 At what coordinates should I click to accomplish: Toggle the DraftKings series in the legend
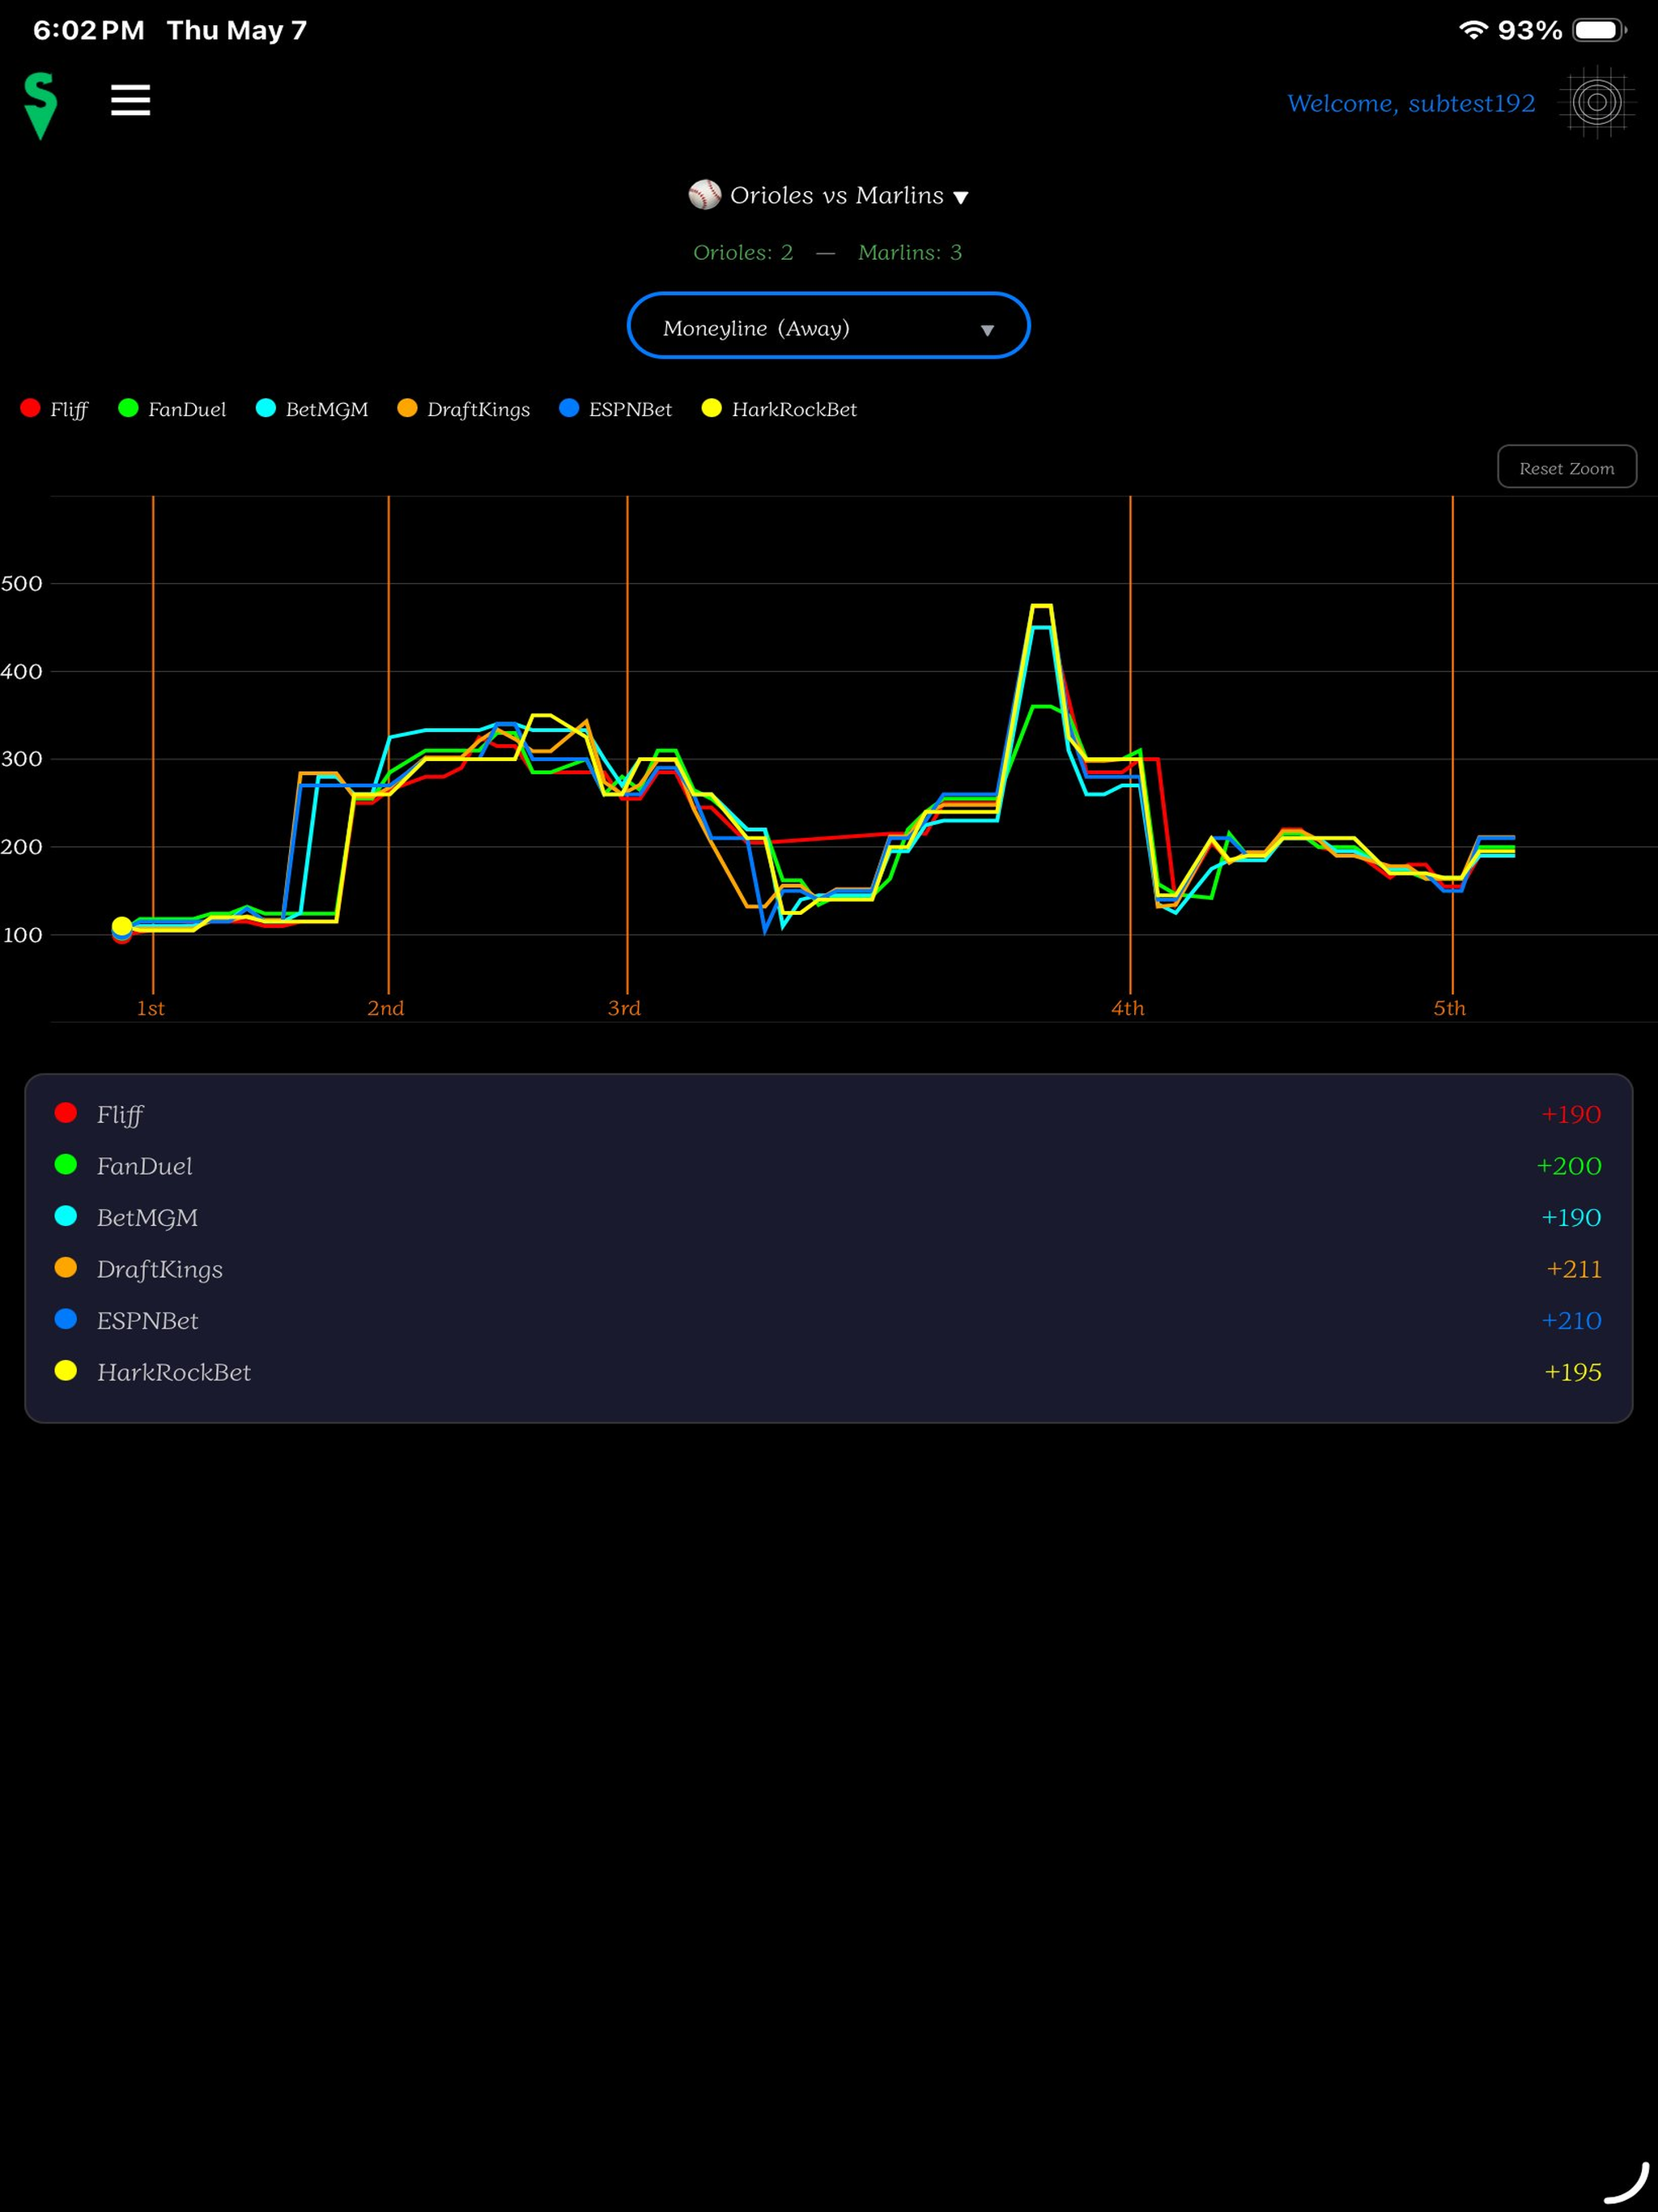click(x=463, y=409)
